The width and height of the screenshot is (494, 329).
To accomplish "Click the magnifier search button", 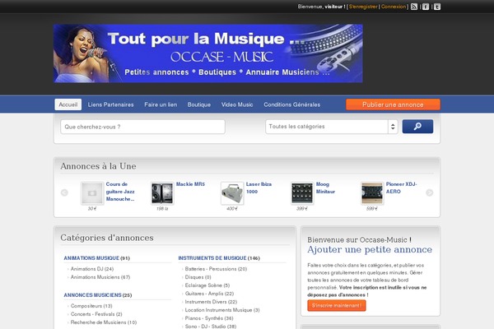I will pos(417,126).
